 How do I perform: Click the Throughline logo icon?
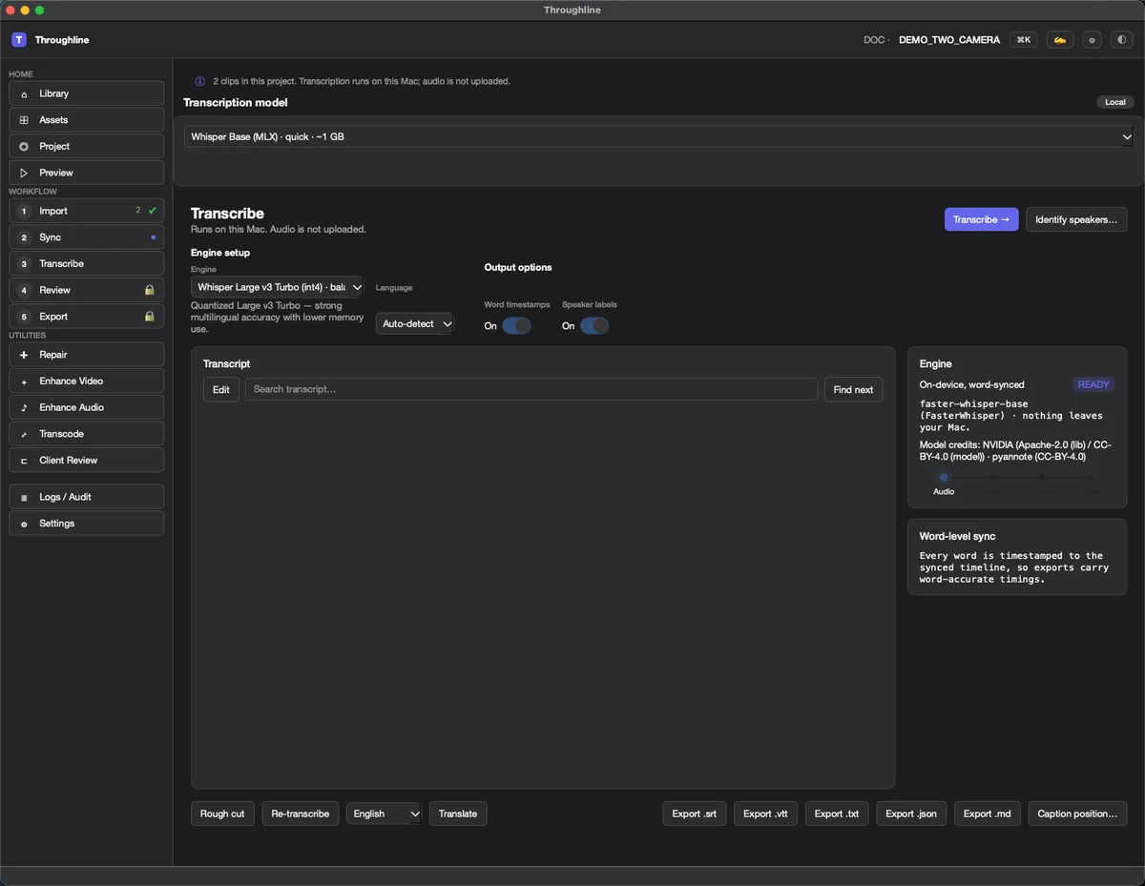point(19,40)
